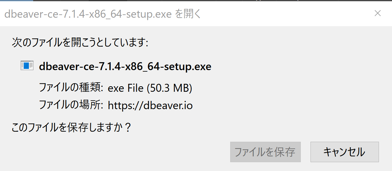Click the を開く text in title
The height and width of the screenshot is (171, 392).
coord(188,14)
